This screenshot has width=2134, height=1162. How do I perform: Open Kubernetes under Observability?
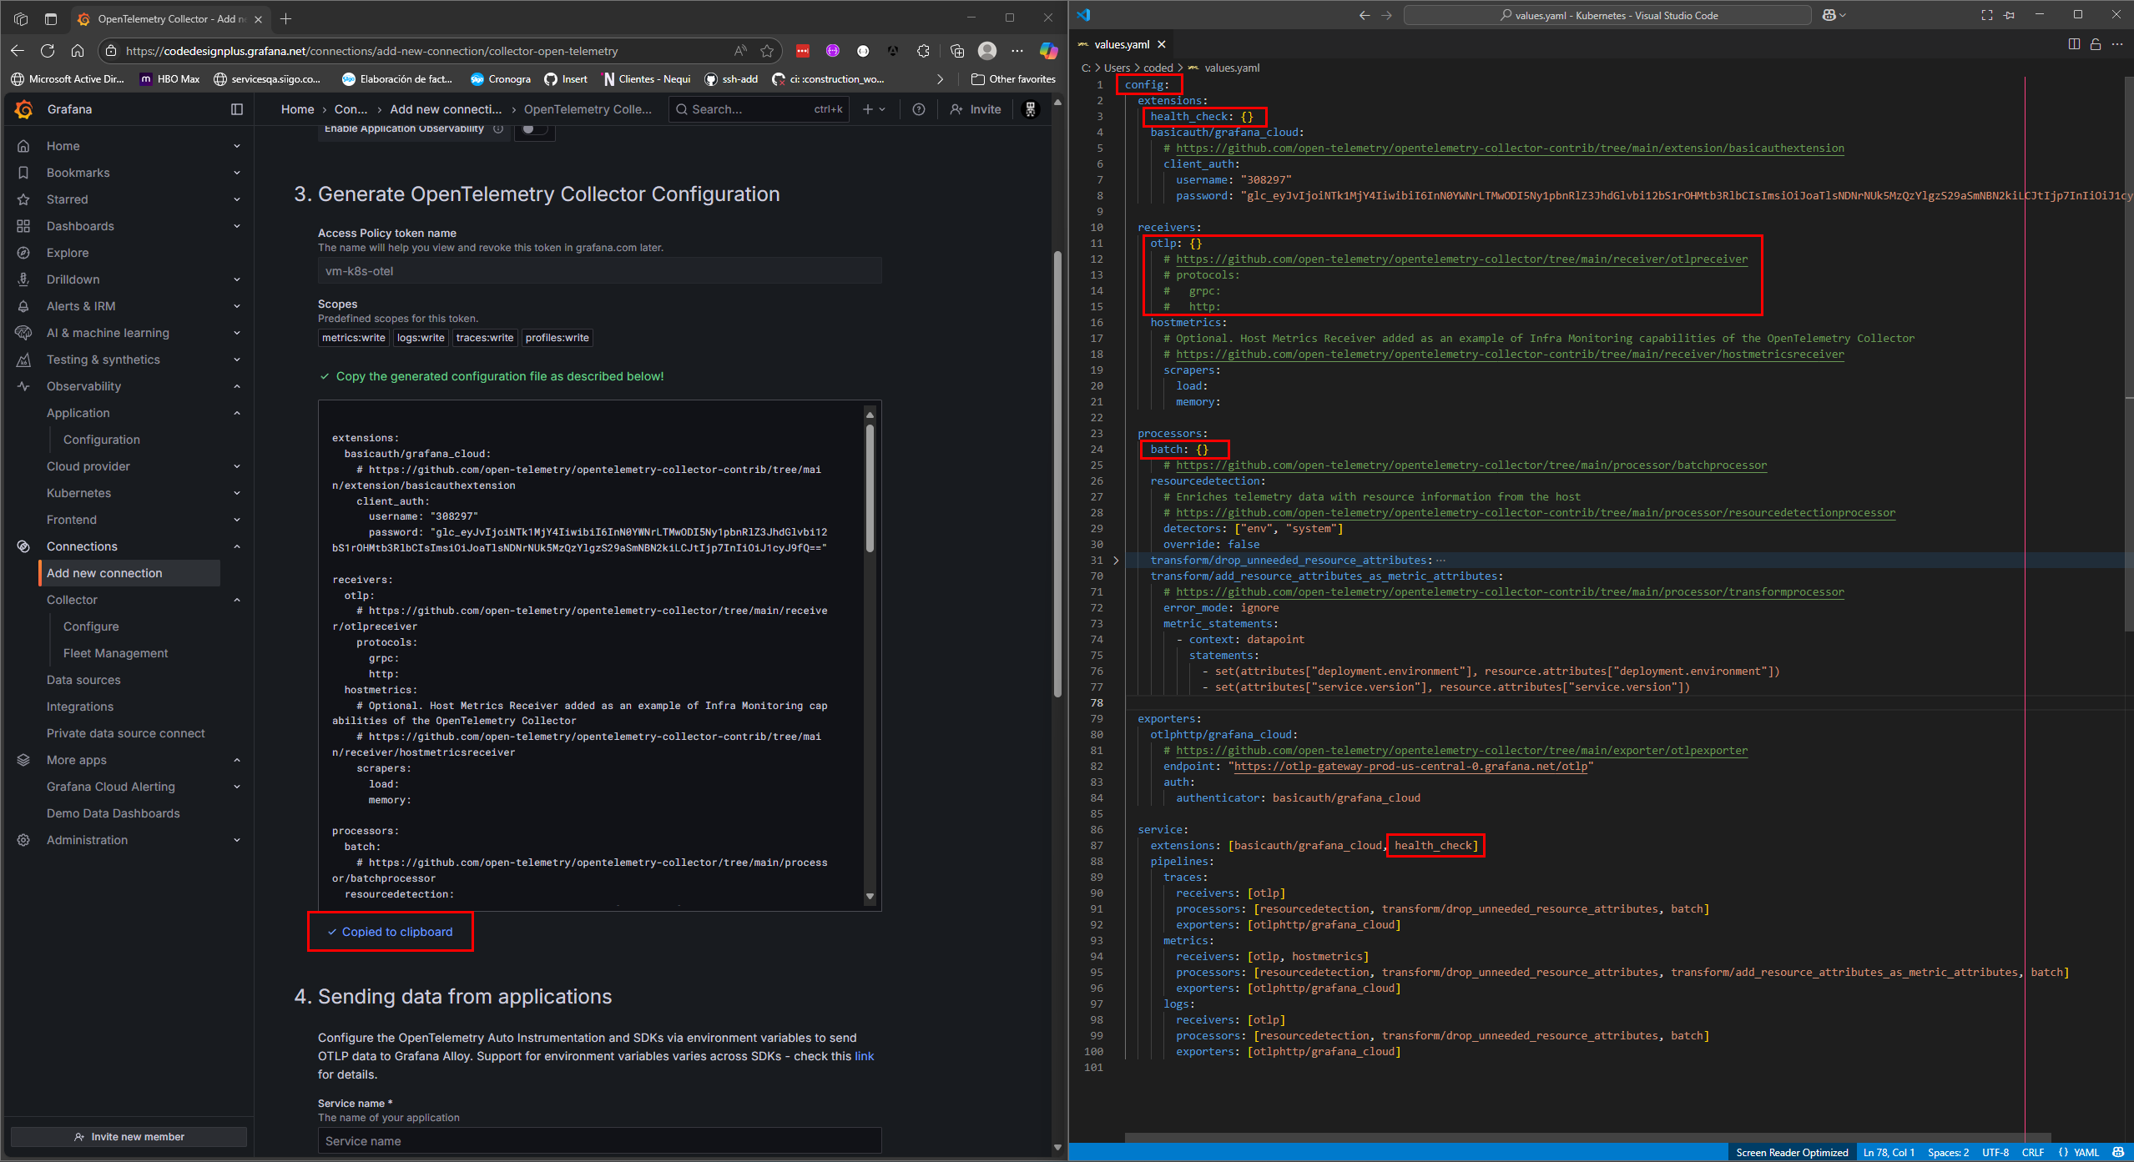click(x=78, y=493)
